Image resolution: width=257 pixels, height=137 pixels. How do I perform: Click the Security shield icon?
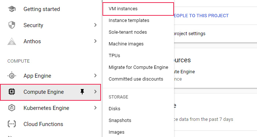pyautogui.click(x=12, y=25)
